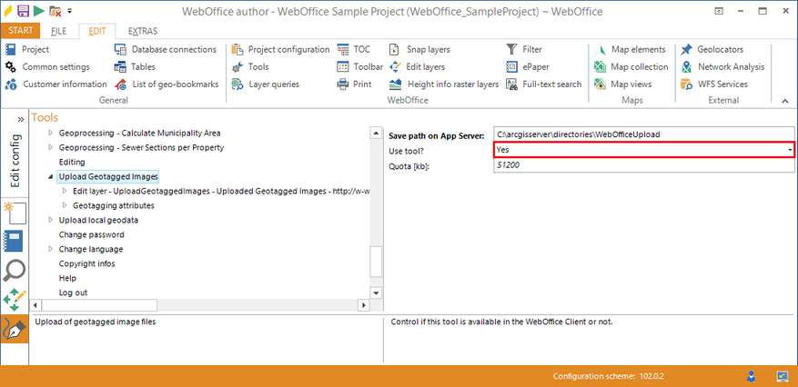The image size is (798, 387).
Task: Select the Copyright infos tree item
Action: [x=86, y=263]
